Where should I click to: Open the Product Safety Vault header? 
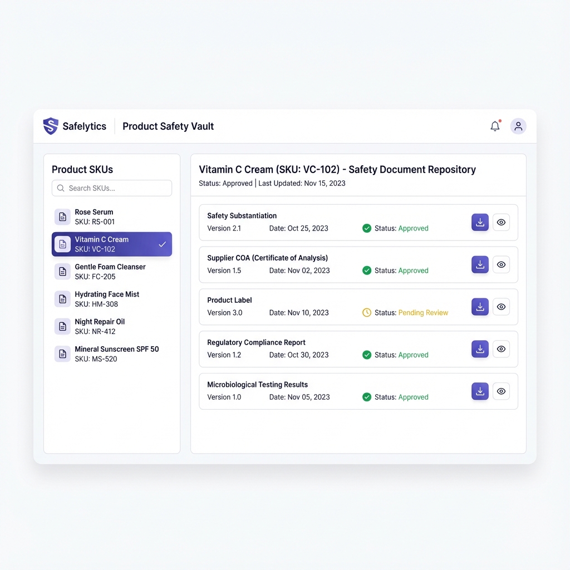[x=168, y=126]
